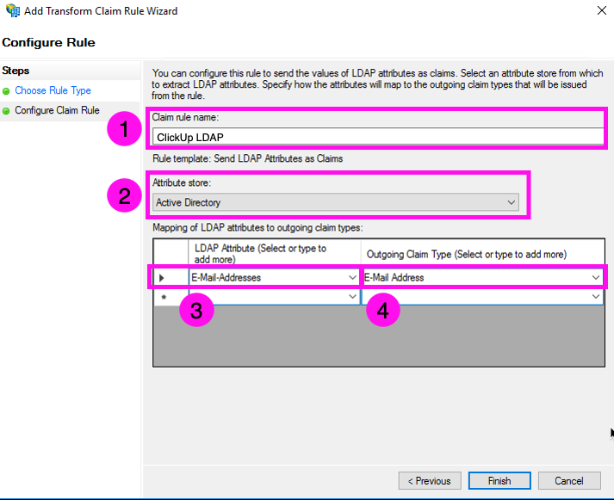Image resolution: width=614 pixels, height=500 pixels.
Task: Click the Outgoing Claim Type column header
Action: point(482,254)
